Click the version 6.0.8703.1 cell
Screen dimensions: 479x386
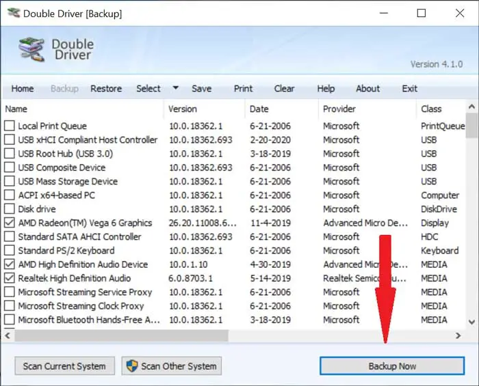190,278
